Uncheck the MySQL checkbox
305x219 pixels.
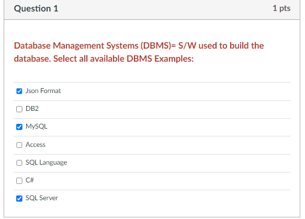point(19,127)
